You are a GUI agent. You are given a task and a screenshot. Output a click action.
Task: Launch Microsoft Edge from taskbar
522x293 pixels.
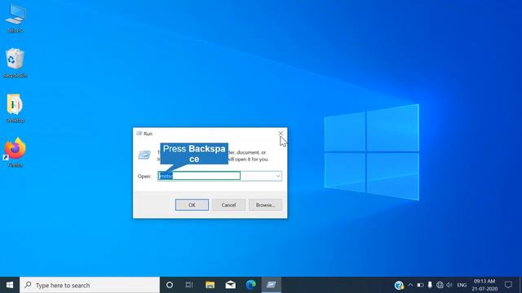(250, 285)
